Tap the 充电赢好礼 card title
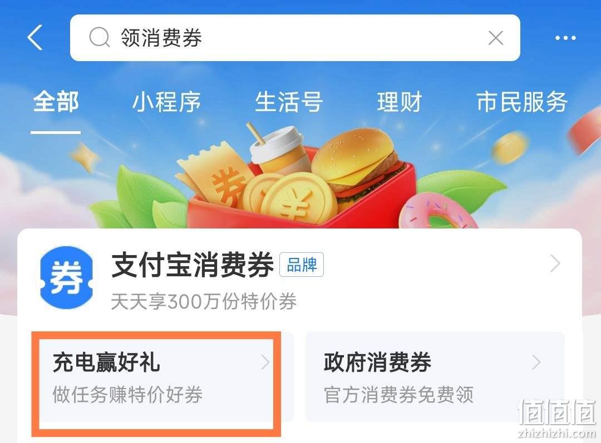Screen dimensions: 601x443 click(106, 362)
